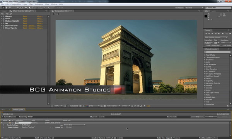
Task: Open Log Errors Only dropdown
Action: 74,125
